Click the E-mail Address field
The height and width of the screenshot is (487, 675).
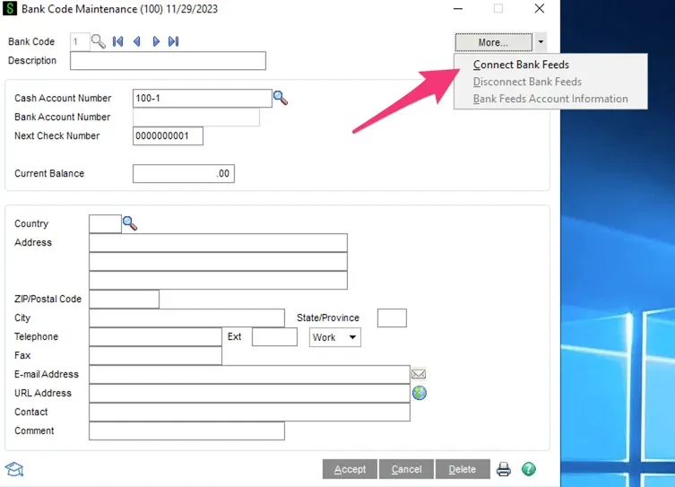250,375
